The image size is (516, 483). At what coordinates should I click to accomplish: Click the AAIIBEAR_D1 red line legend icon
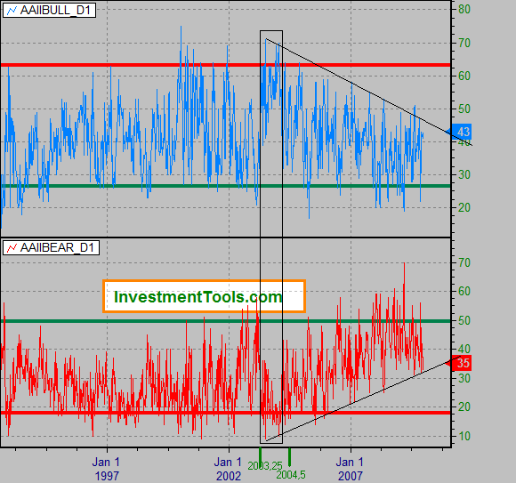click(x=12, y=248)
